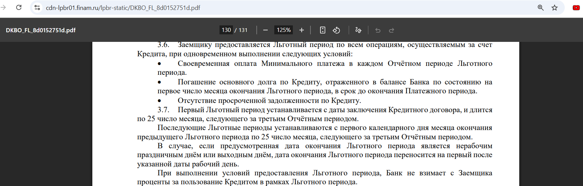Enable the draw annotation tool
The width and height of the screenshot is (583, 186).
coord(358,30)
